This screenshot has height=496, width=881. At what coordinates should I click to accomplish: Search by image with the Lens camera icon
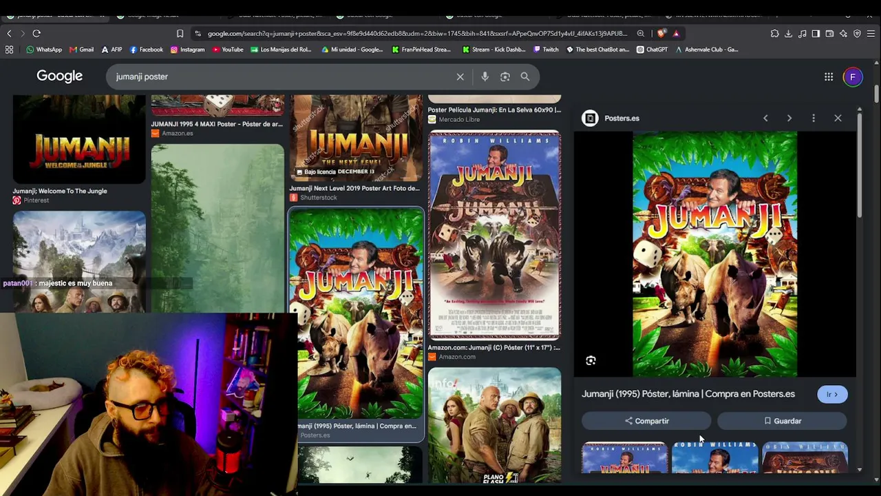click(505, 76)
